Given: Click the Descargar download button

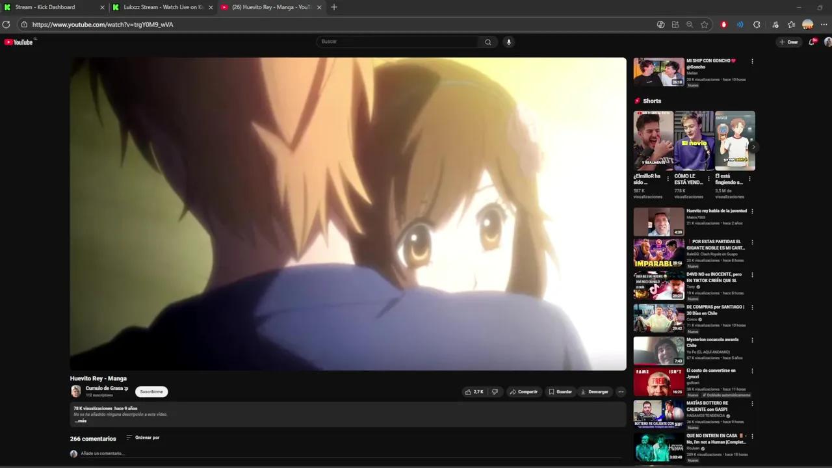Looking at the screenshot, I should click(x=595, y=392).
